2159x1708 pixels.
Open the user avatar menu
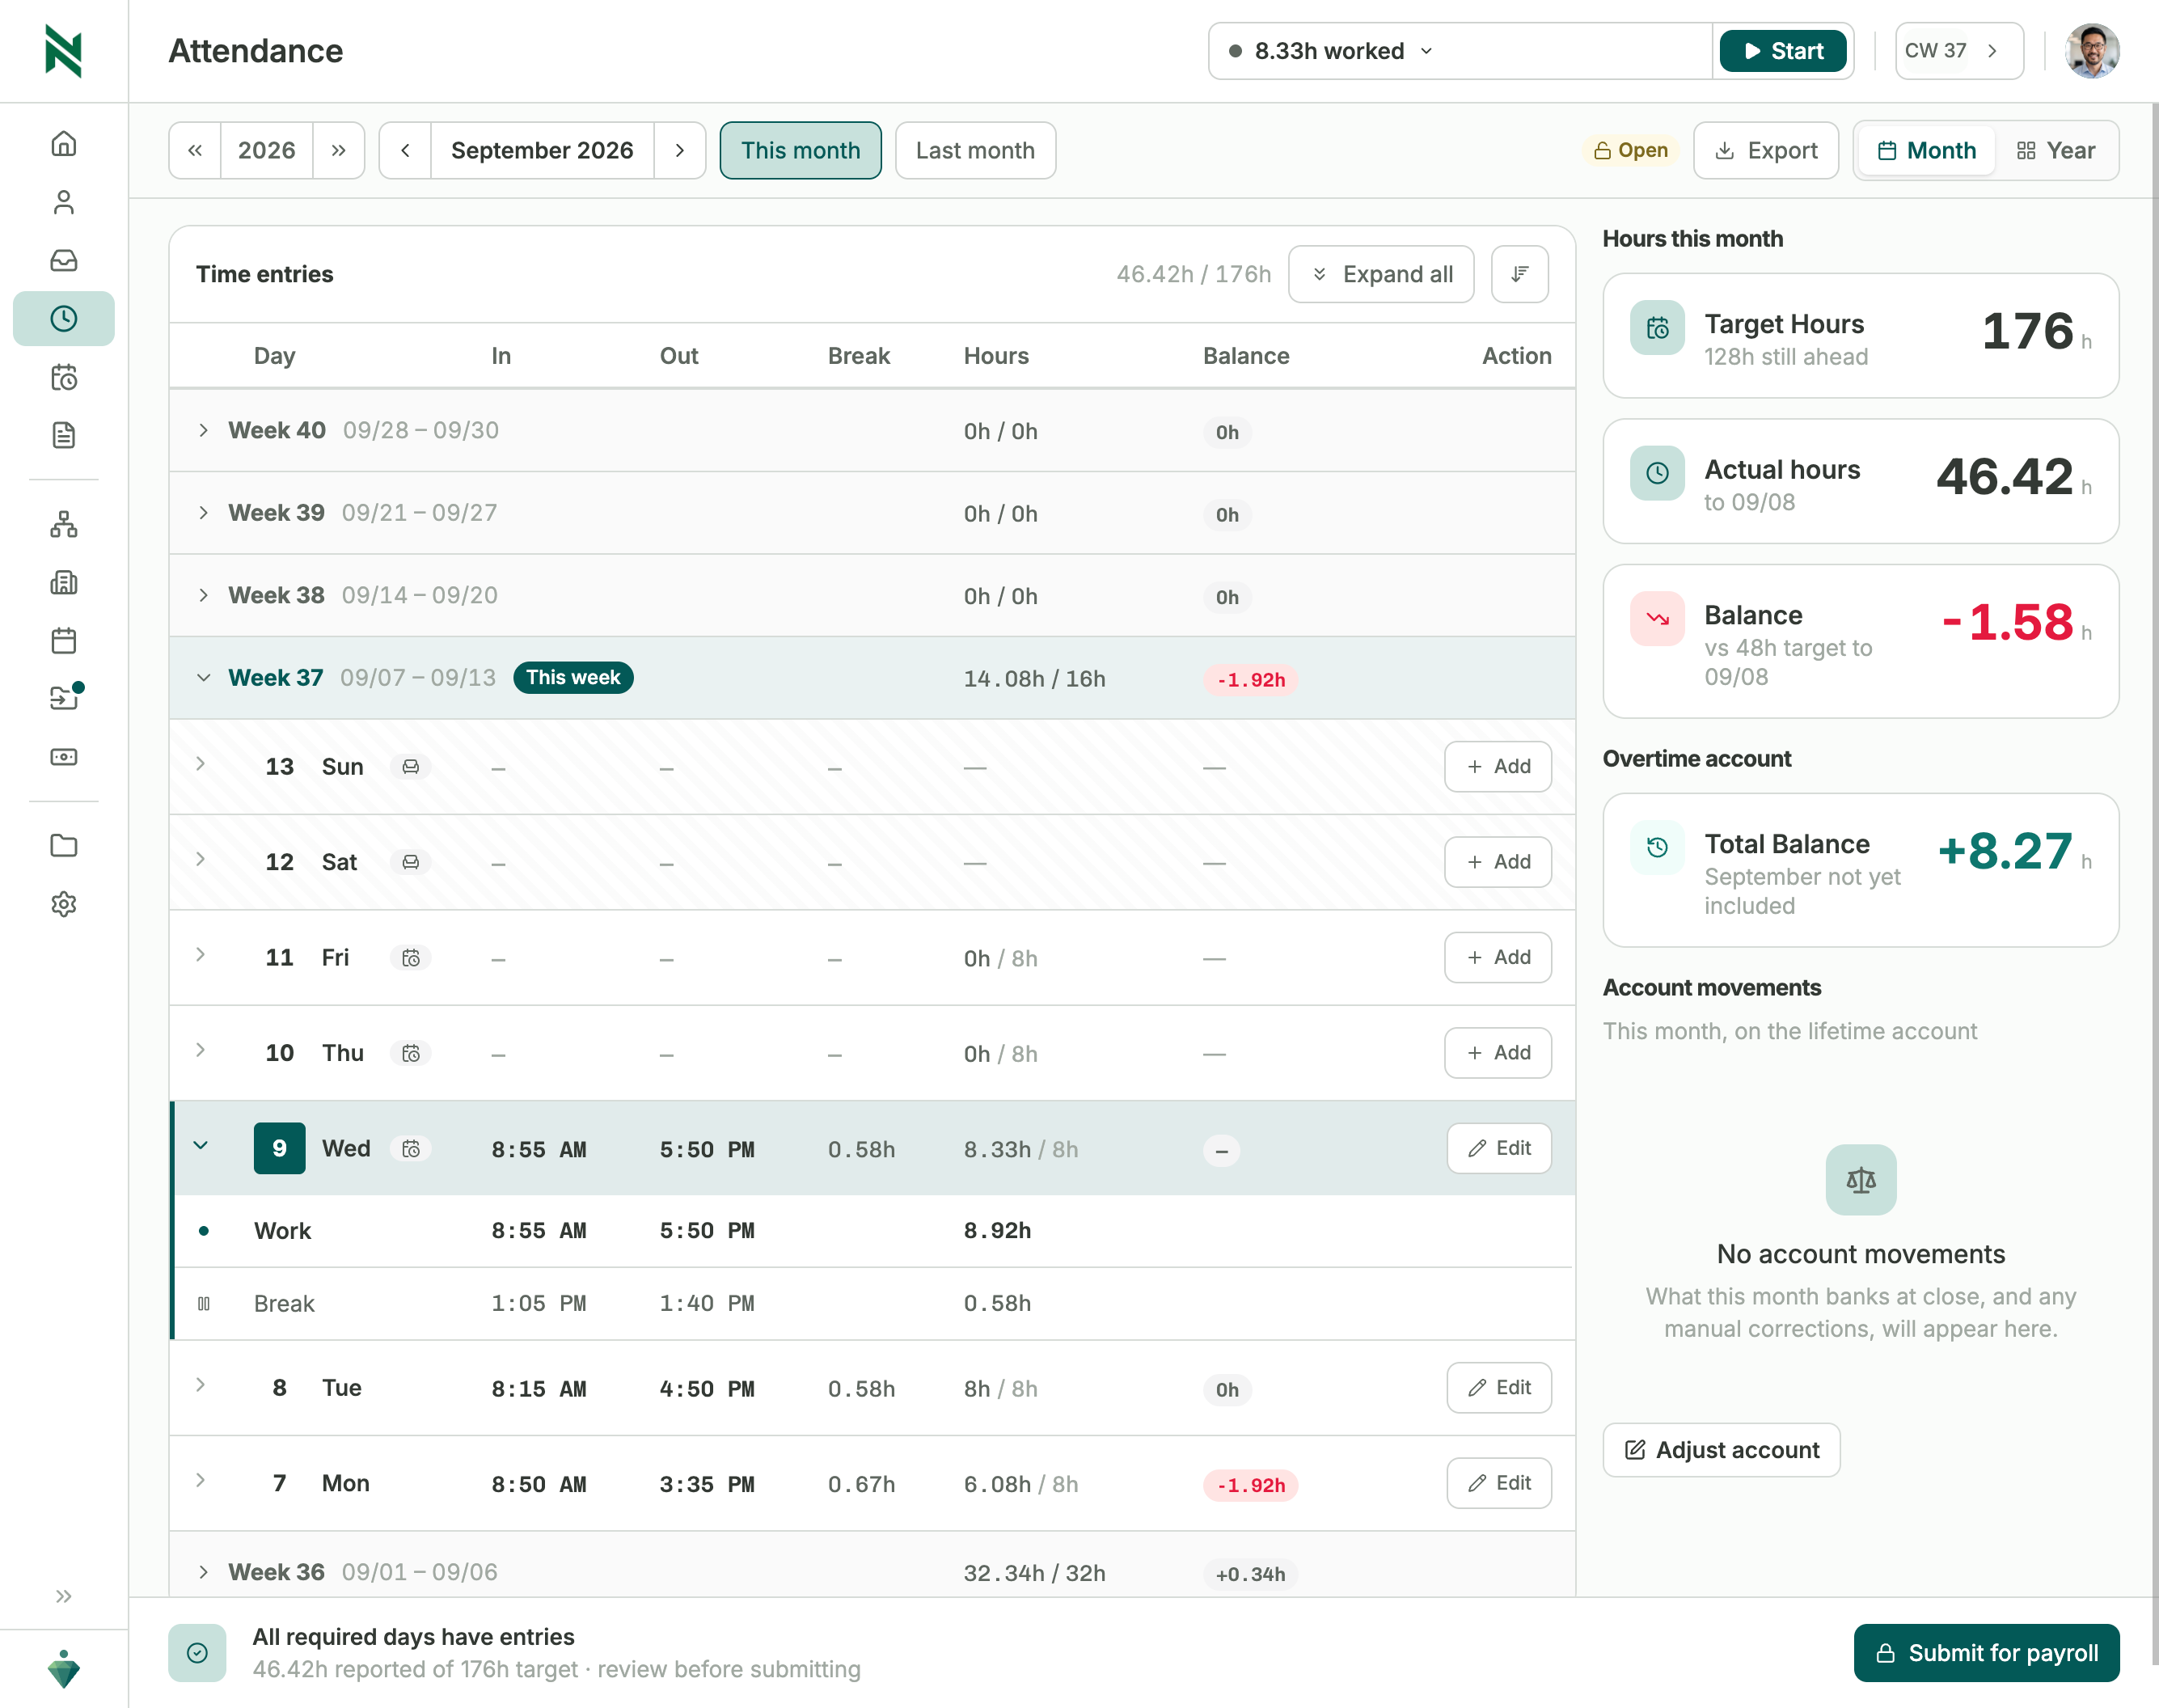(x=2091, y=51)
